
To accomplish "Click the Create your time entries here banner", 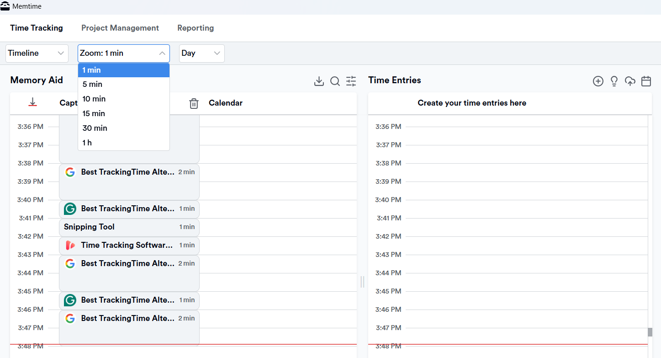I will pos(471,103).
